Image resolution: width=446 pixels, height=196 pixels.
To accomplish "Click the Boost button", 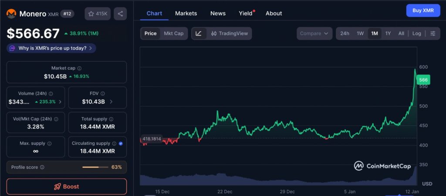I will pos(67,186).
